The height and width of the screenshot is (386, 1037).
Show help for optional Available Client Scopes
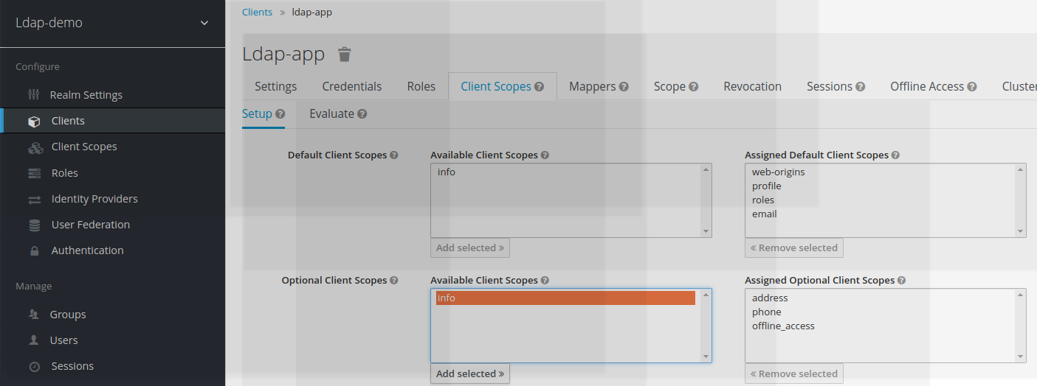pos(545,281)
